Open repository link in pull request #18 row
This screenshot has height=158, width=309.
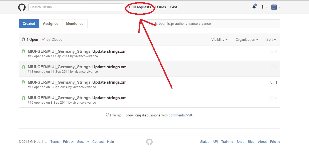(x=59, y=67)
